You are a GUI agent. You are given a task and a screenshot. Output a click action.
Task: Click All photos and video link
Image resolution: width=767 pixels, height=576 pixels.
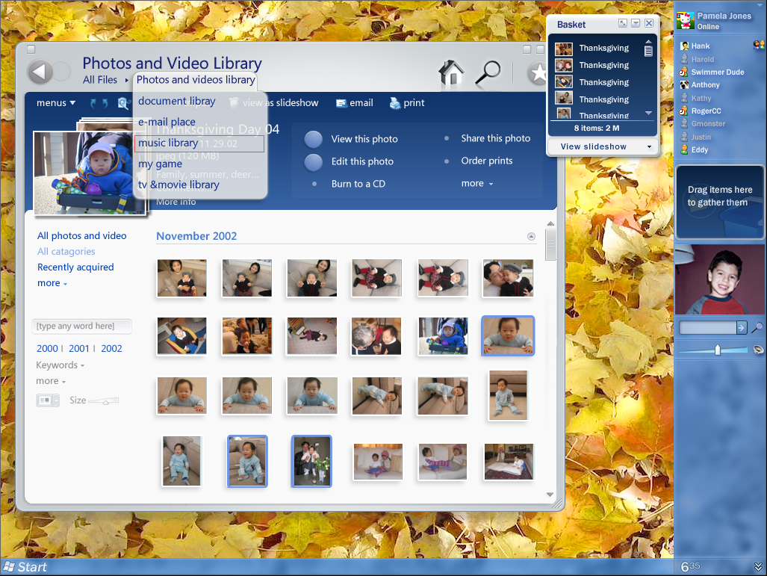(81, 236)
